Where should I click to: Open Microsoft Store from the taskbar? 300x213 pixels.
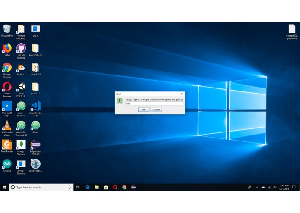click(x=106, y=187)
